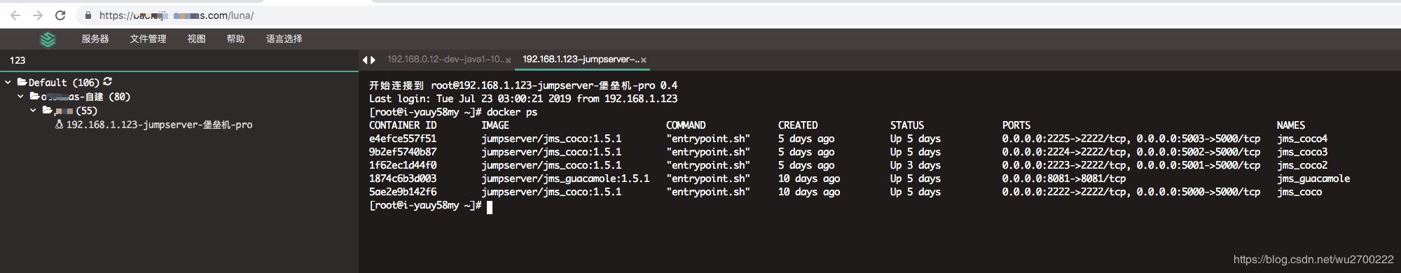This screenshot has width=1401, height=273.
Task: Click container ID e4efce557f51
Action: [x=402, y=139]
